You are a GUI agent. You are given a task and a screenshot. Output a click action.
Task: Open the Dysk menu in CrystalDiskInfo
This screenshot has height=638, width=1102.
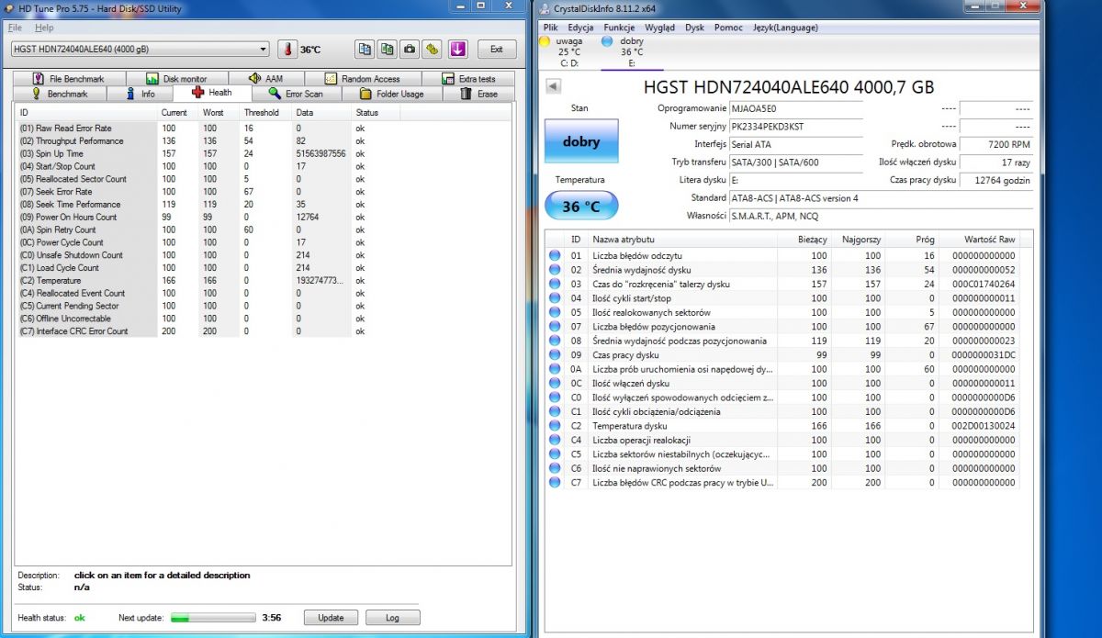(694, 28)
